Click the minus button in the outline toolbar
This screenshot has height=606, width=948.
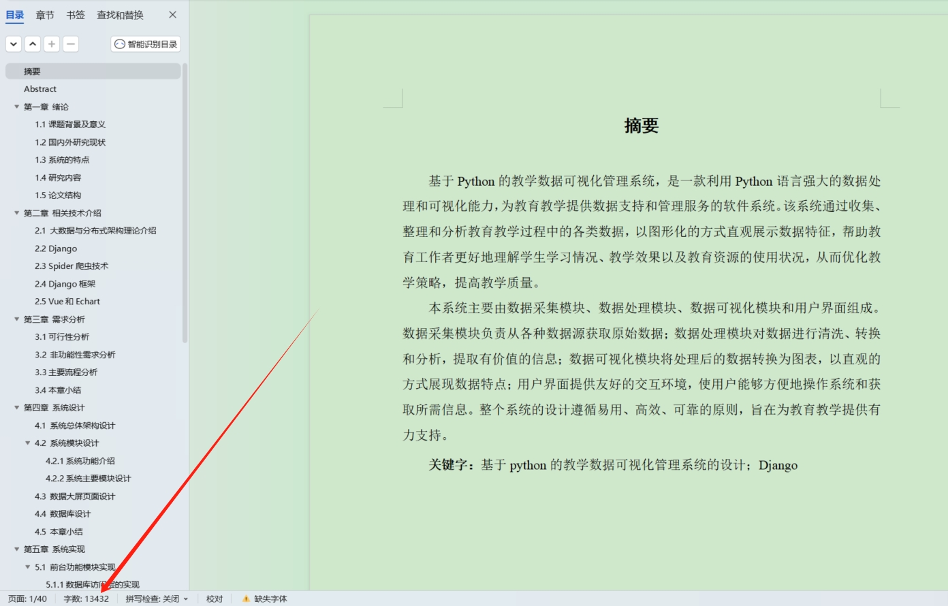tap(71, 44)
